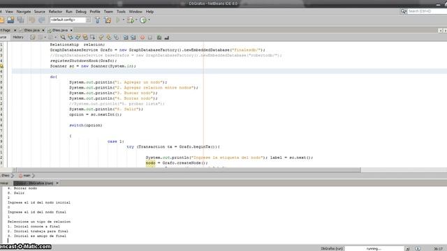Click the green Run Project arrow

(x=118, y=20)
